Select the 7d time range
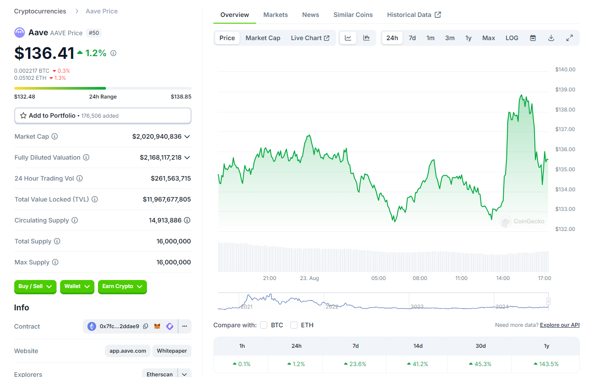591x379 pixels. point(412,38)
